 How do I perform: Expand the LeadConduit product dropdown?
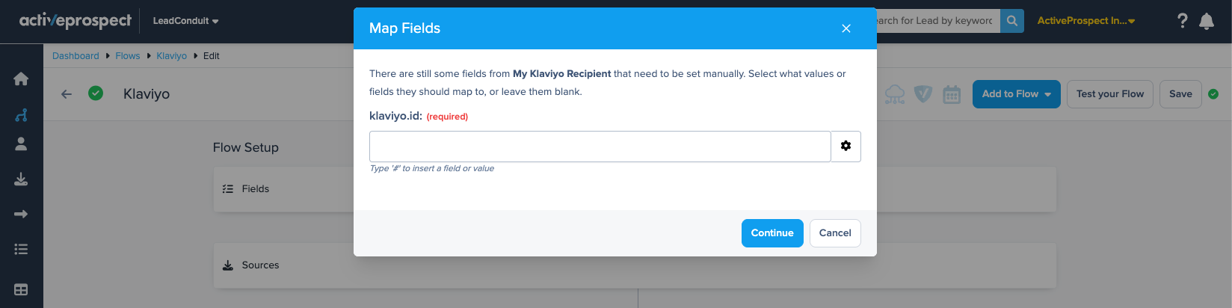[185, 21]
